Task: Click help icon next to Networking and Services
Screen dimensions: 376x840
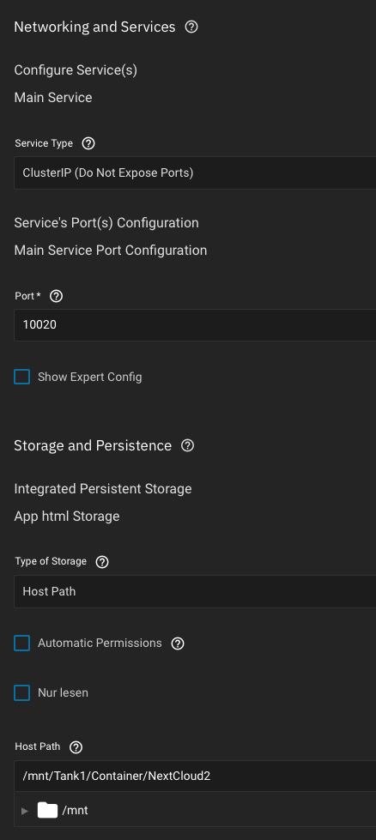Action: pos(191,27)
